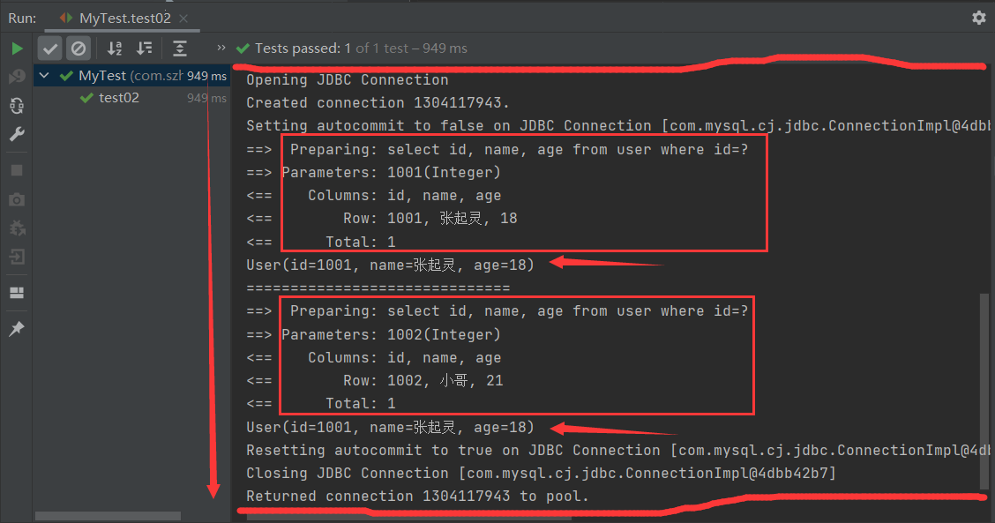This screenshot has height=523, width=995.
Task: Click the debug bug-gear sidebar icon
Action: point(17,228)
